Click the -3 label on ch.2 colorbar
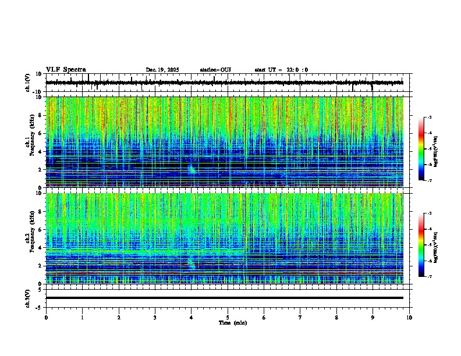The image size is (461, 356). (429, 213)
